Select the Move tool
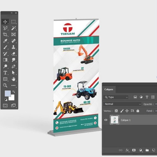Image resolution: width=157 pixels, height=157 pixels. coord(5,22)
